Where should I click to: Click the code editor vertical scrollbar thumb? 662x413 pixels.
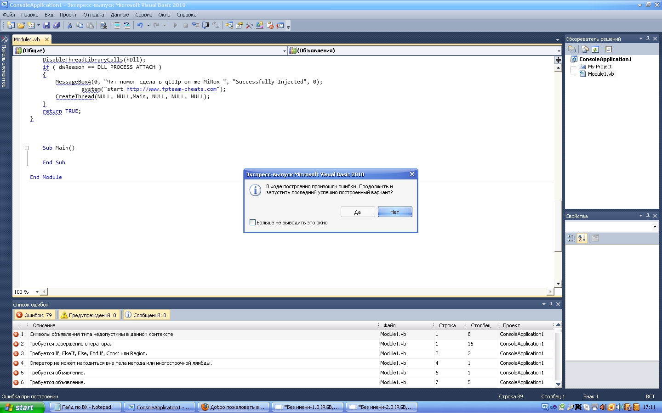(558, 226)
